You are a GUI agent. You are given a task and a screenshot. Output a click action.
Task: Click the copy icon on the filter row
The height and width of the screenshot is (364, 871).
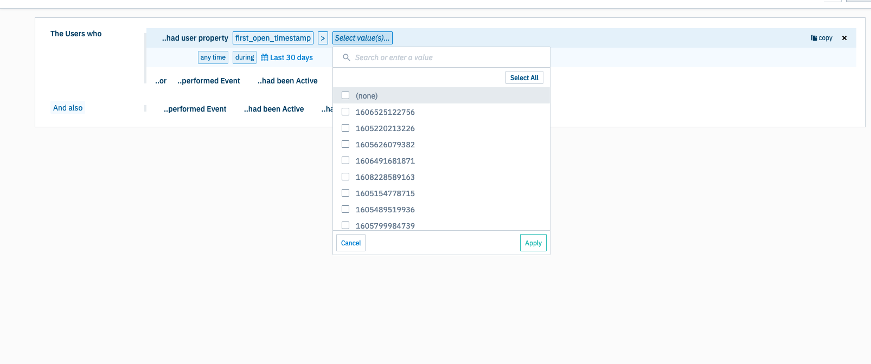814,38
